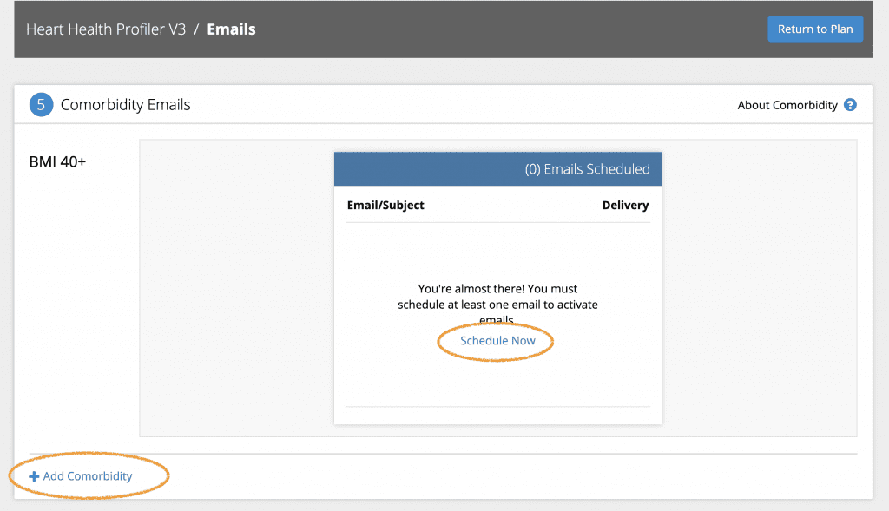Click the Comorbidity Emails section heading

click(x=125, y=105)
